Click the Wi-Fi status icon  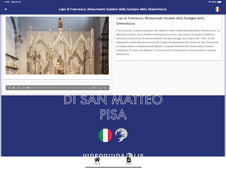[x=209, y=2]
